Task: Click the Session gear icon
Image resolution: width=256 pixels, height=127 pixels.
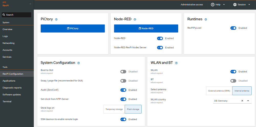Action: (235, 5)
